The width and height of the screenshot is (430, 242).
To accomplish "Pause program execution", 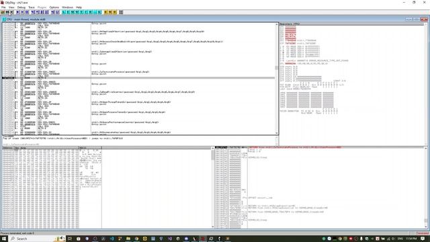I will (27, 12).
